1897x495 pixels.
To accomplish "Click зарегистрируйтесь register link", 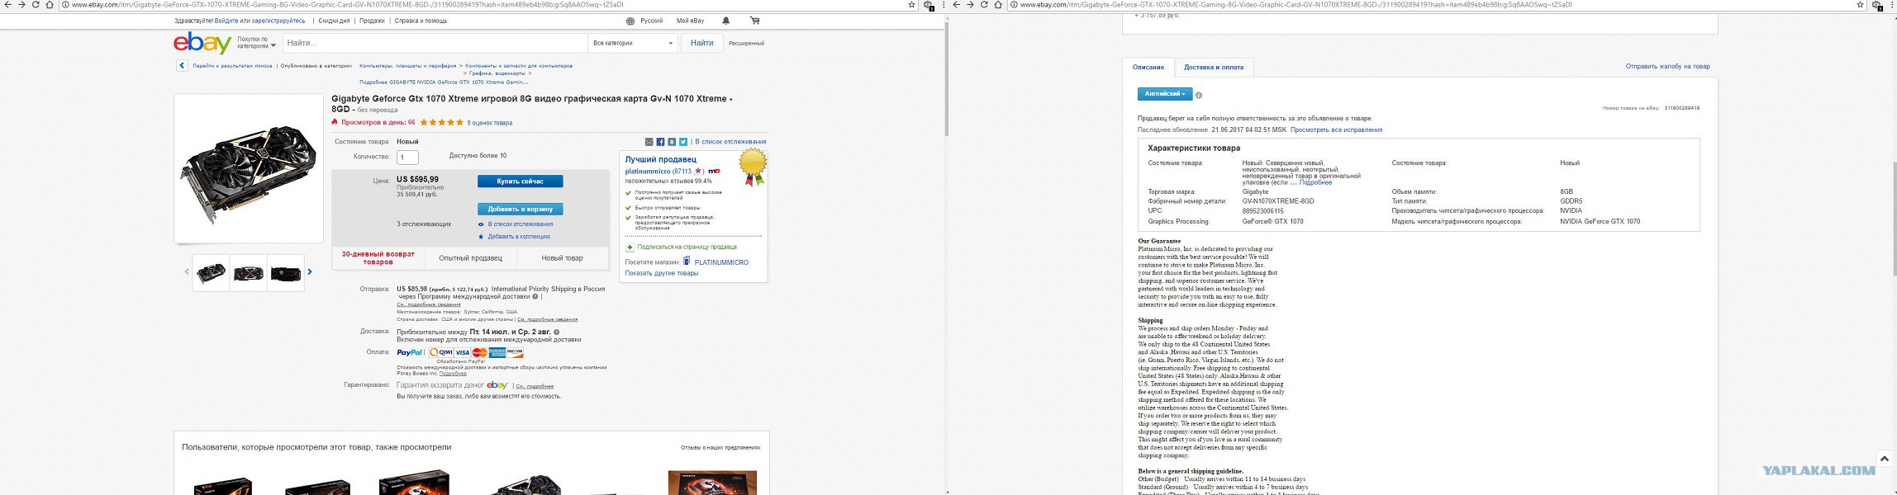I will coord(278,21).
